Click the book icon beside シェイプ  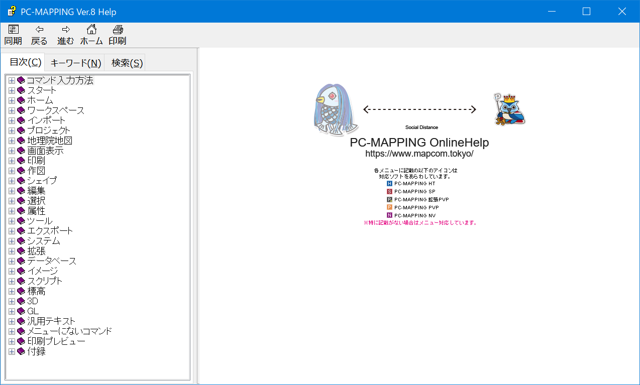[x=21, y=181]
